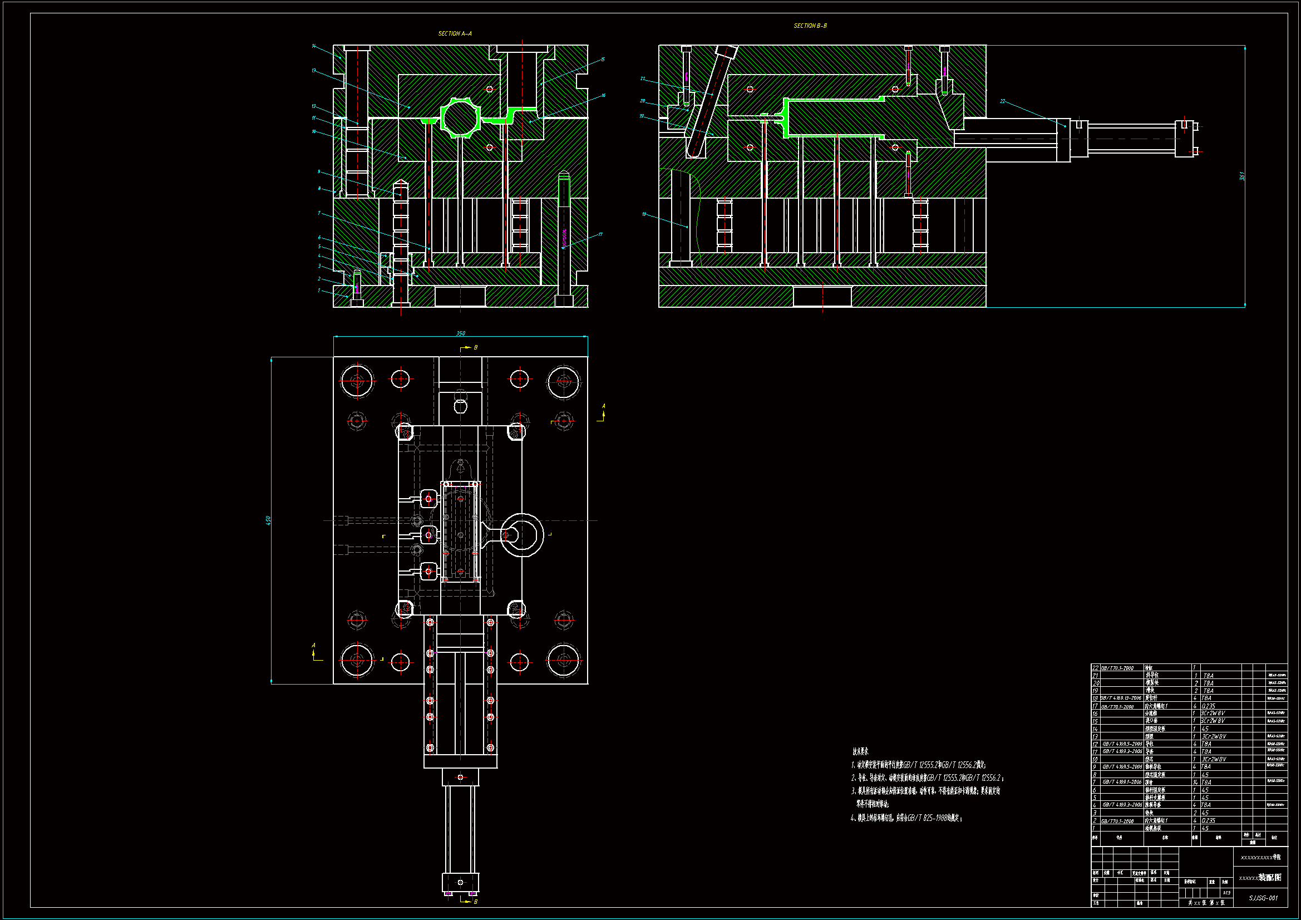Click the green circular casting in section A-A
1301x920 pixels.
pyautogui.click(x=460, y=118)
